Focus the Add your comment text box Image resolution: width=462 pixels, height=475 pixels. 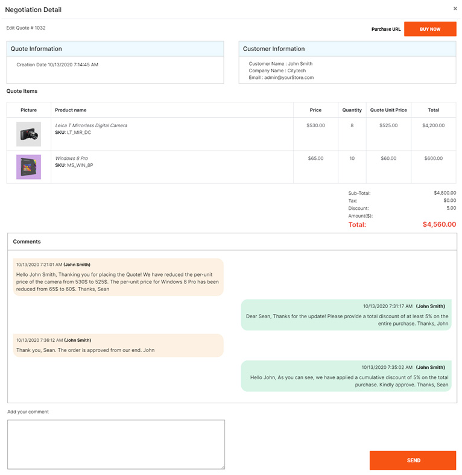click(116, 444)
